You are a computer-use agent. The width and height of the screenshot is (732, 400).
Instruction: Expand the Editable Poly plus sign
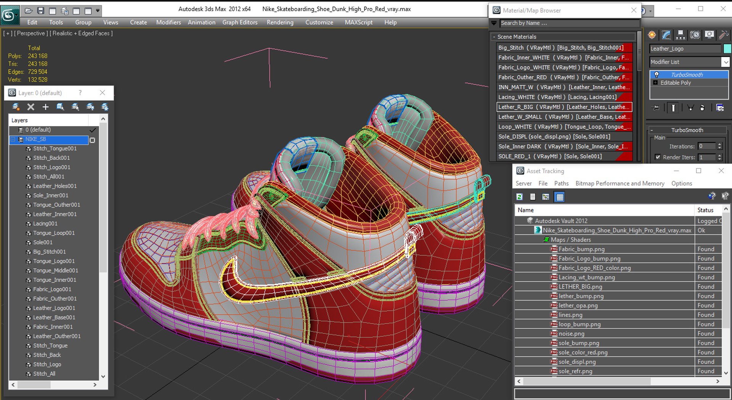point(655,83)
